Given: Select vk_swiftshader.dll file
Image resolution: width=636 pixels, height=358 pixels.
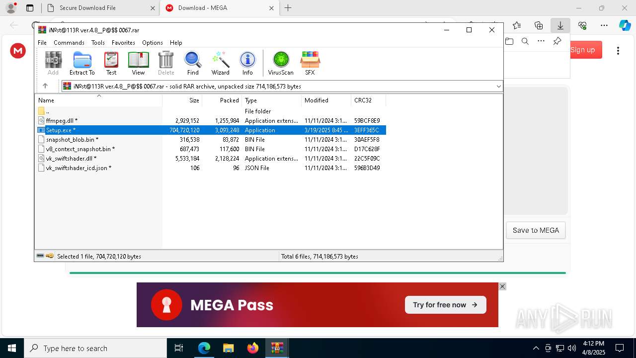Looking at the screenshot, I should tap(211, 159).
